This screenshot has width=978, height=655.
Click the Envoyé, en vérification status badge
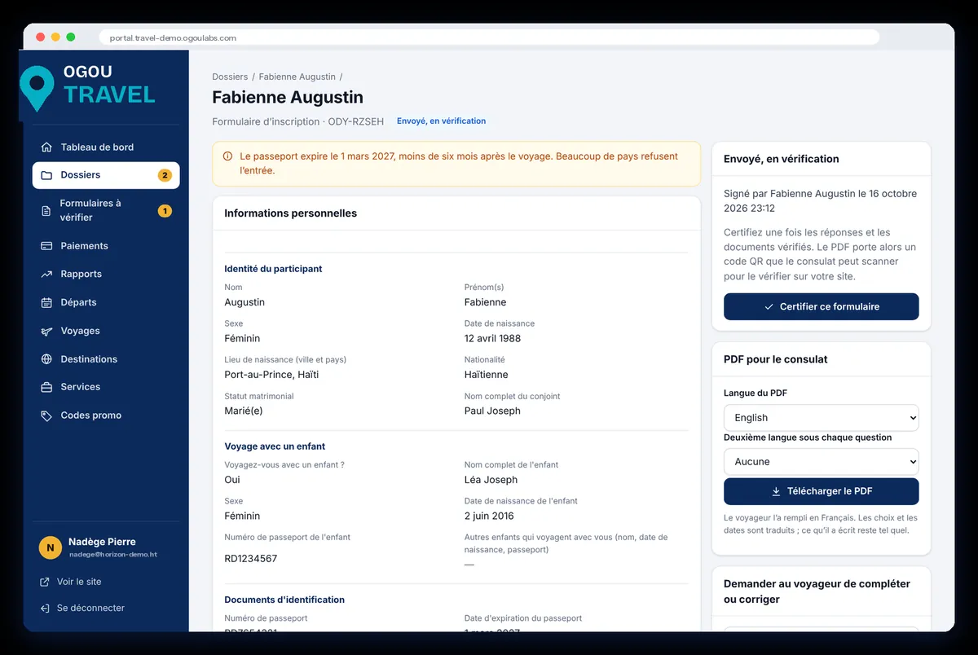pos(441,121)
